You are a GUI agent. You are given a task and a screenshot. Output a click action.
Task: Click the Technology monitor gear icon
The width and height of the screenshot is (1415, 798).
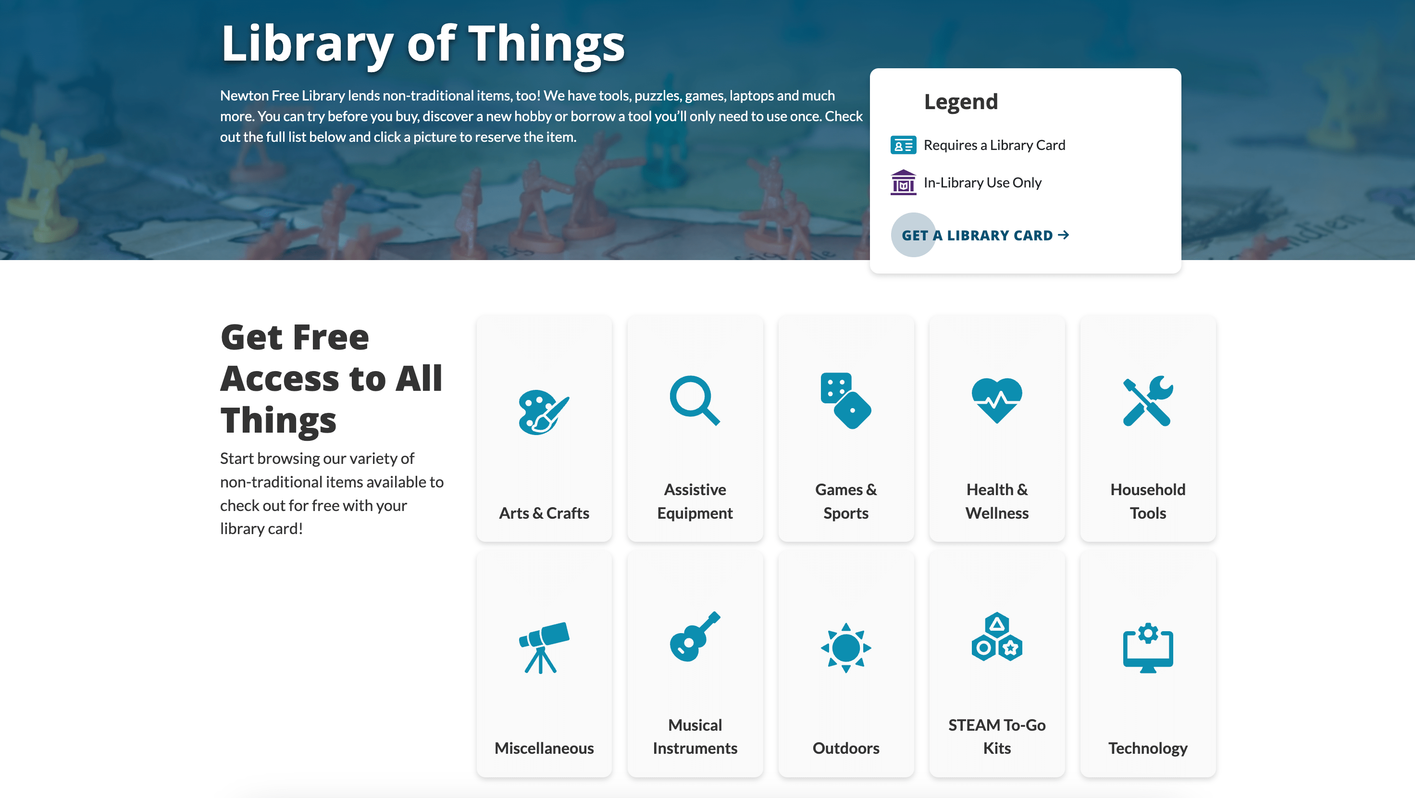click(x=1147, y=648)
